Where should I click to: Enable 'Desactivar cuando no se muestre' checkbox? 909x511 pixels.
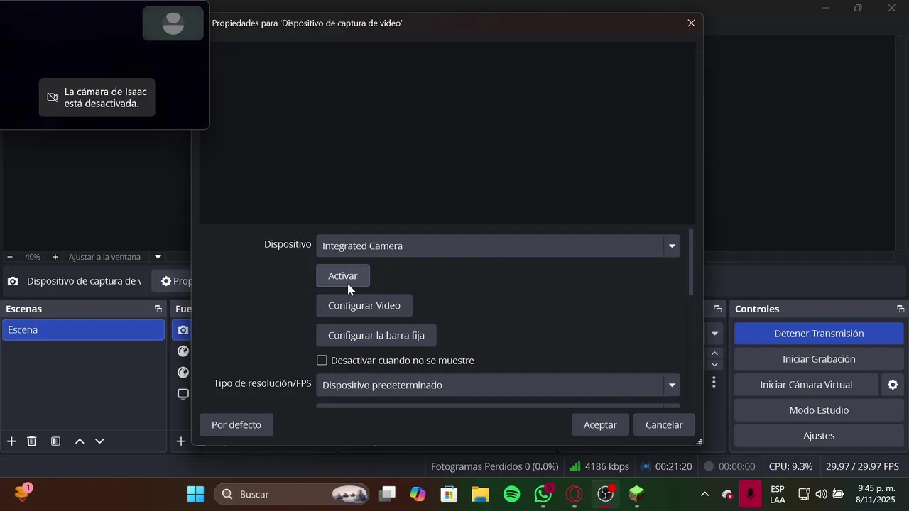(322, 361)
